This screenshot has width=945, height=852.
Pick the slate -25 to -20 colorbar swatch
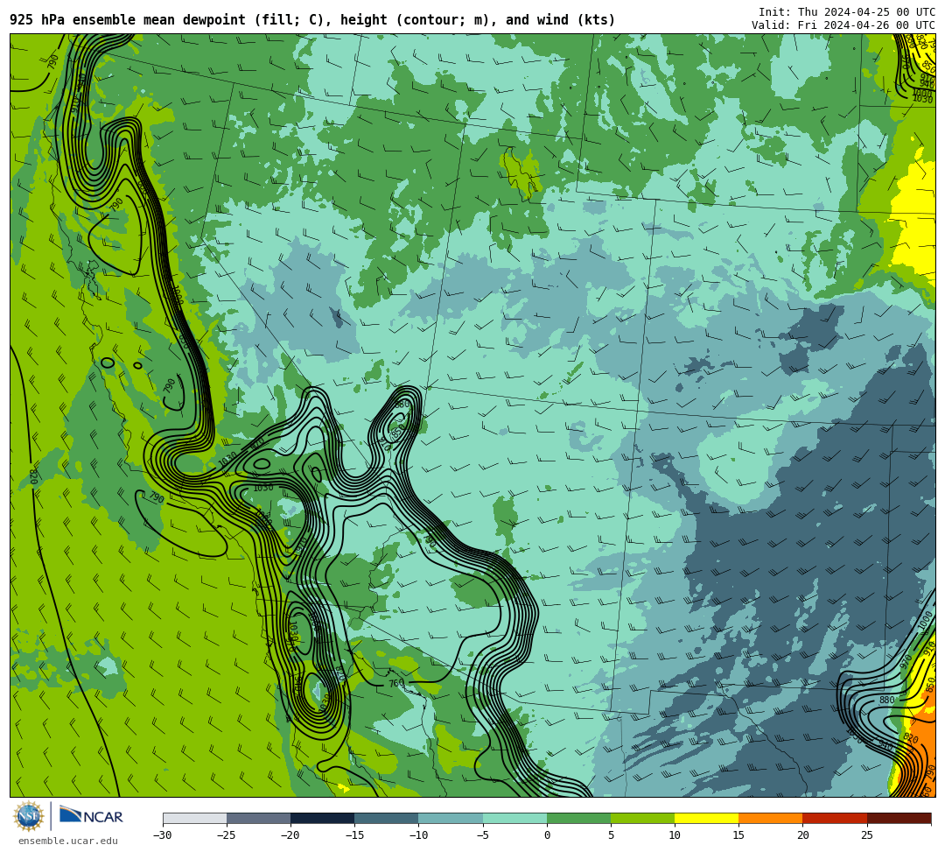click(x=258, y=818)
